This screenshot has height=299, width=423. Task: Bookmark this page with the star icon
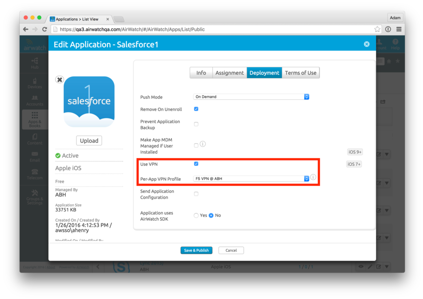pos(377,29)
